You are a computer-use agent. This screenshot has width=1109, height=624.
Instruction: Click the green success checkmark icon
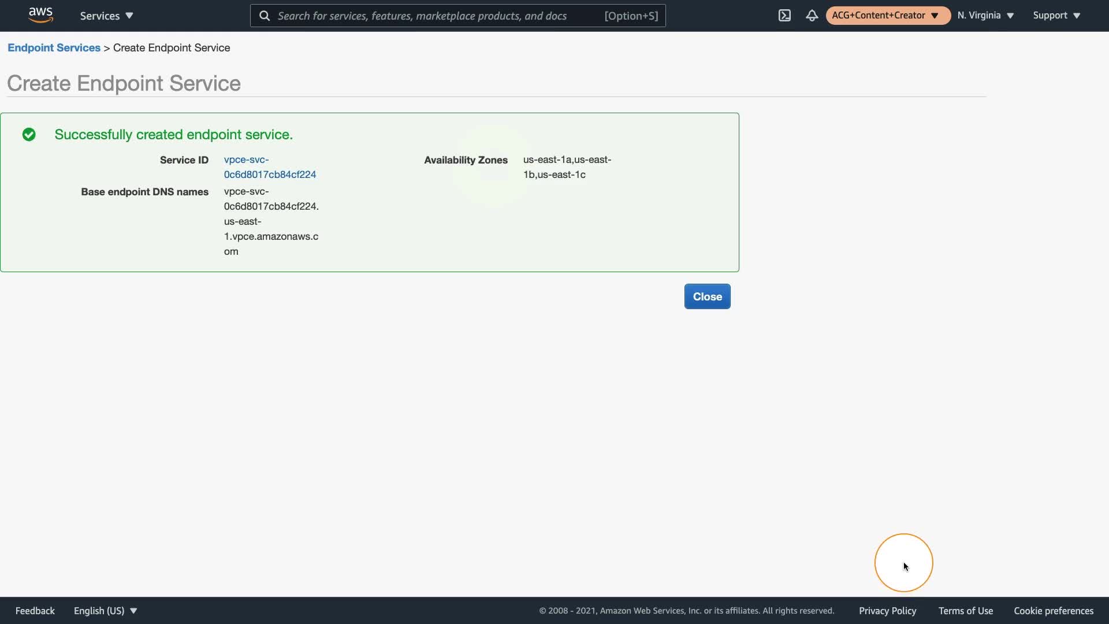[x=29, y=135]
